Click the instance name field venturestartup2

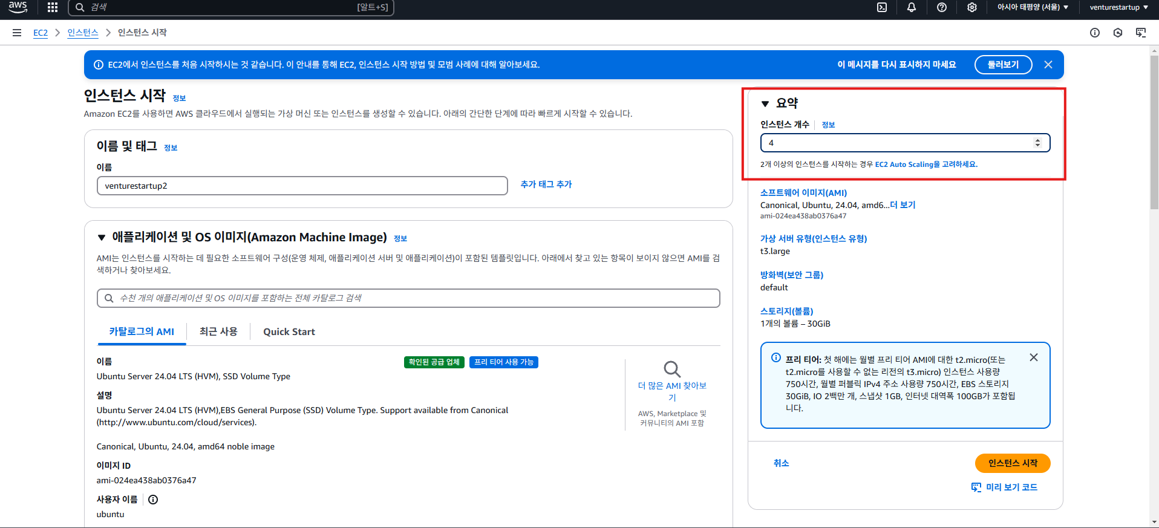(x=302, y=186)
